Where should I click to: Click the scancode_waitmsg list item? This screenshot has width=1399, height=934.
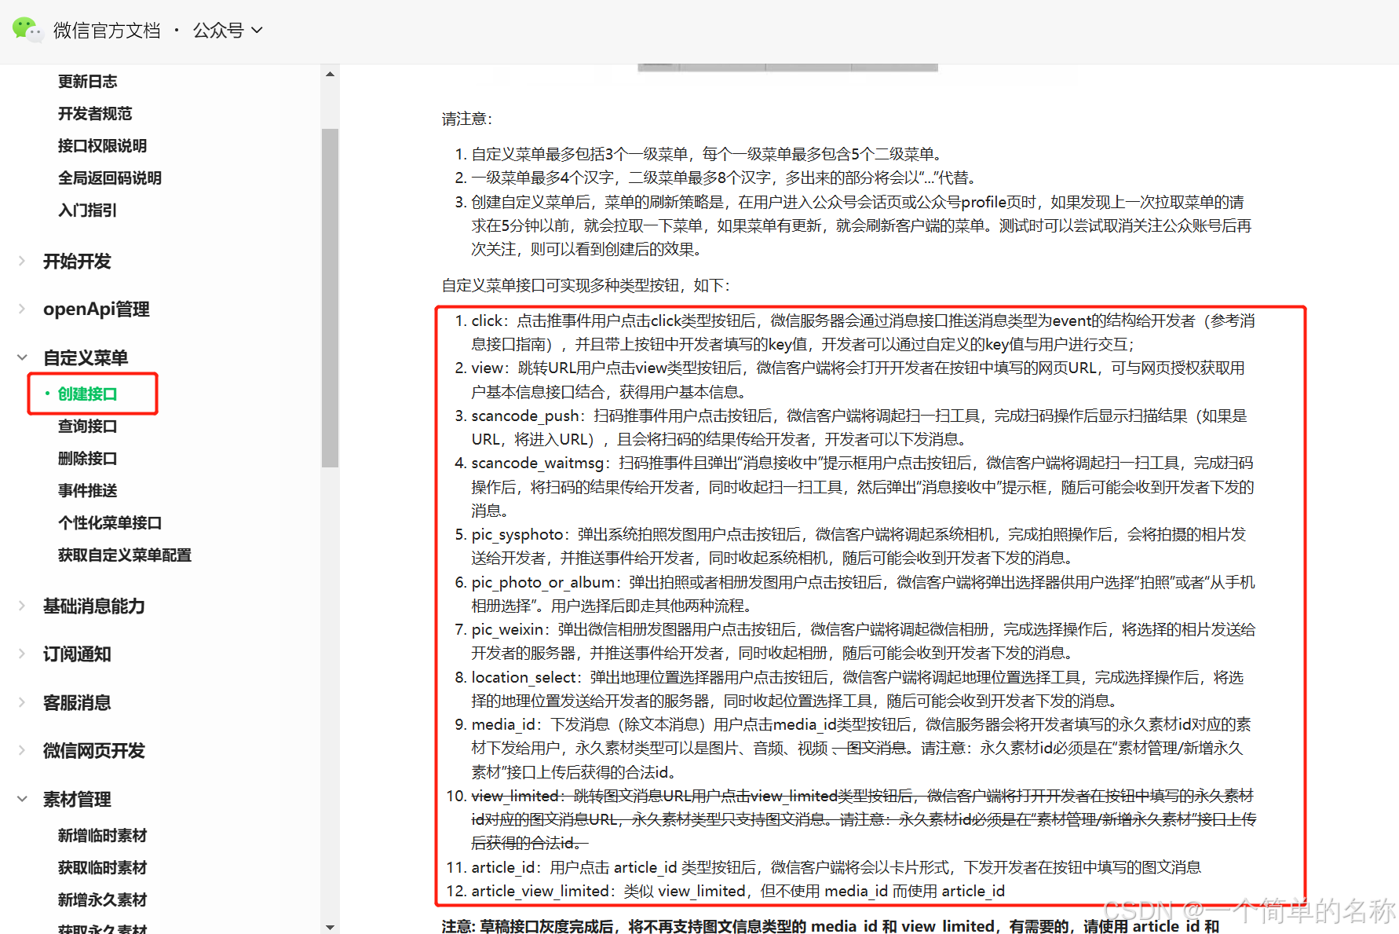click(863, 486)
